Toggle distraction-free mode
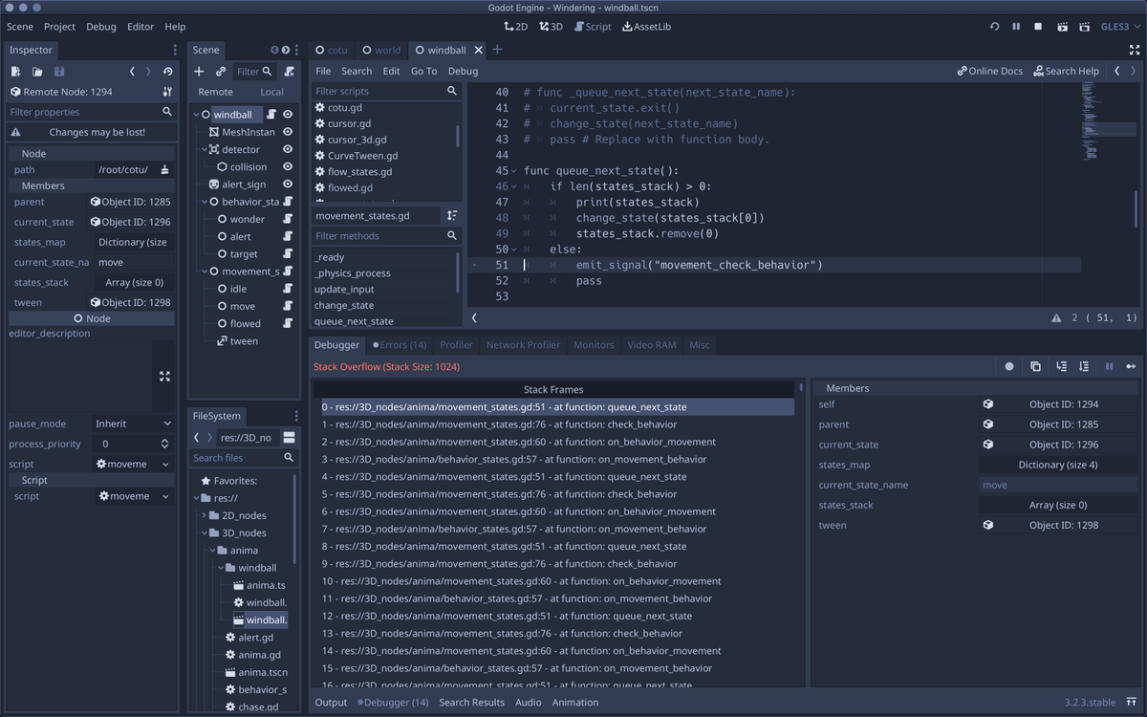Image resolution: width=1147 pixels, height=717 pixels. tap(1135, 49)
